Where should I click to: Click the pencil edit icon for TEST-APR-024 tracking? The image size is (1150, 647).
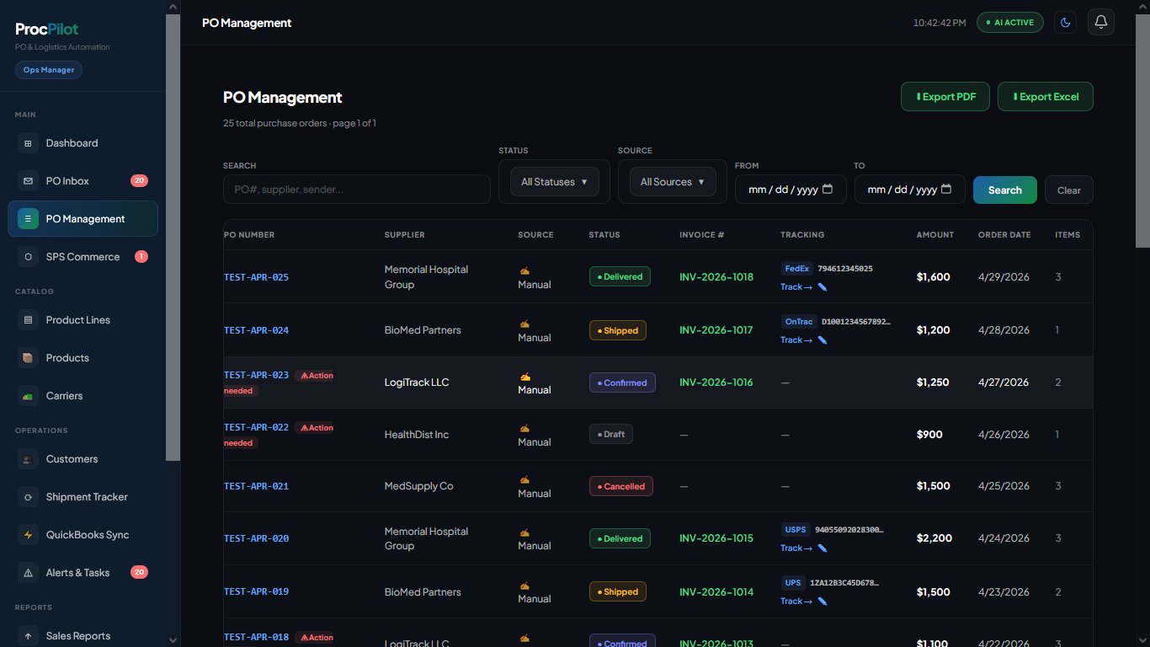click(x=823, y=340)
